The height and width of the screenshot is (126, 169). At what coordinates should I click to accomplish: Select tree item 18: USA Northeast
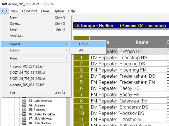41,123
